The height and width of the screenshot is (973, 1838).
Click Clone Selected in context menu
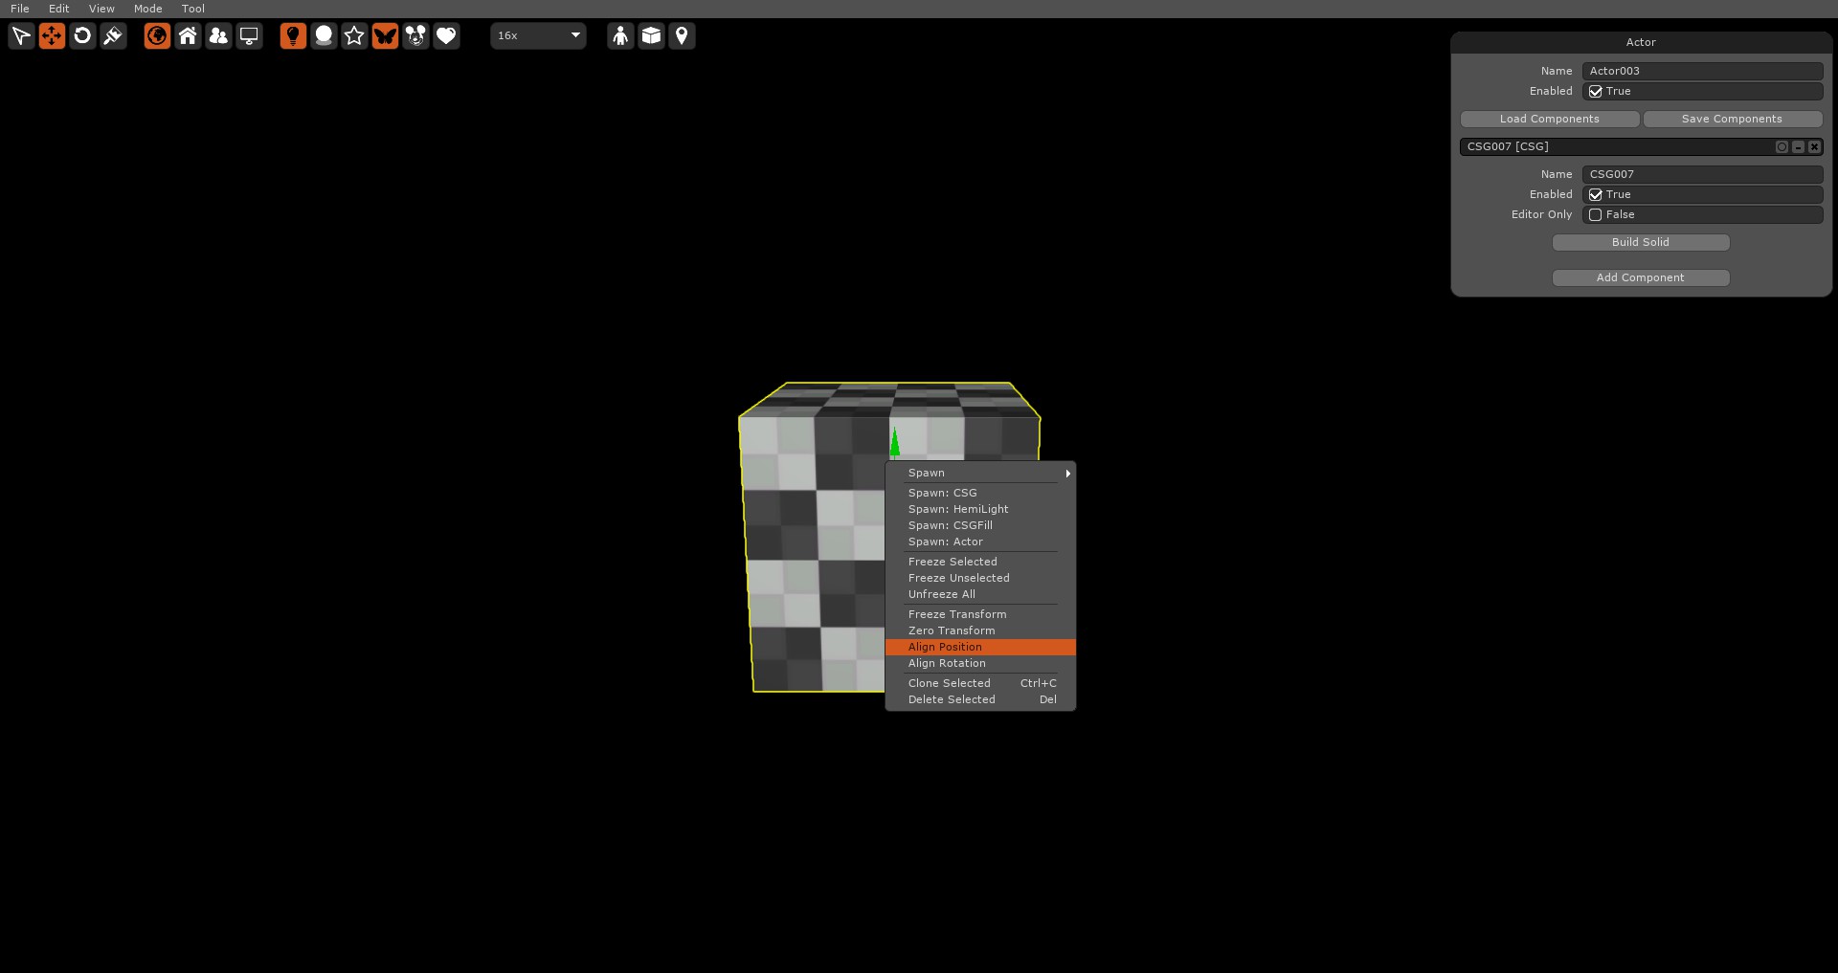980,684
